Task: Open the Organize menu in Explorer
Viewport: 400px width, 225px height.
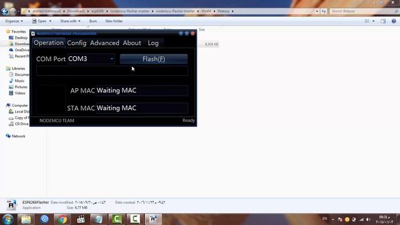Action: point(14,21)
